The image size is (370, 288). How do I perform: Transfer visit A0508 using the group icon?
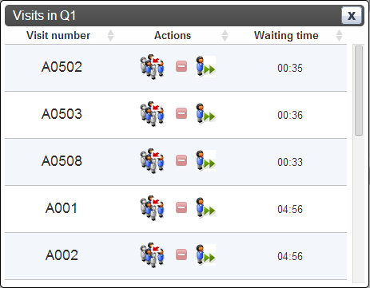[x=152, y=161]
